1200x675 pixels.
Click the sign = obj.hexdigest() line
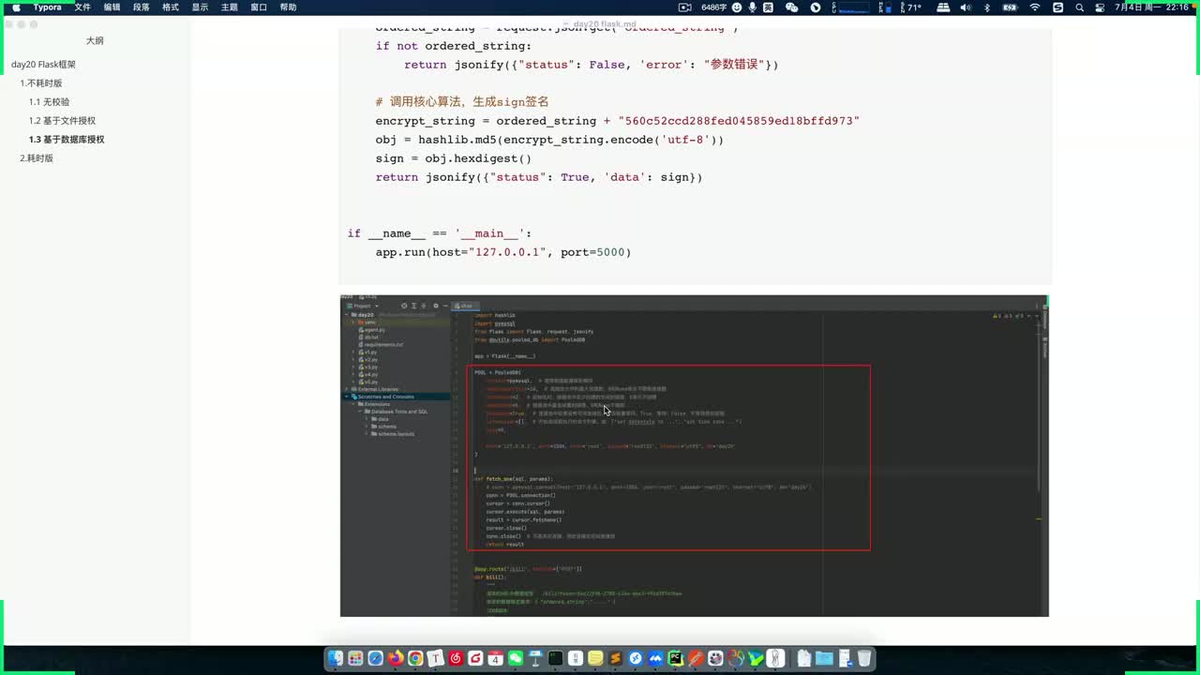tap(454, 158)
